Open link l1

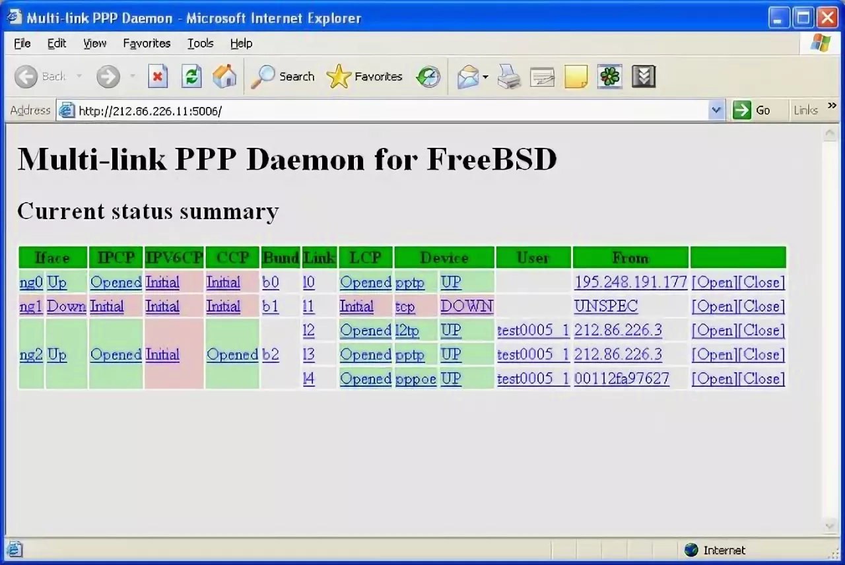coord(309,306)
